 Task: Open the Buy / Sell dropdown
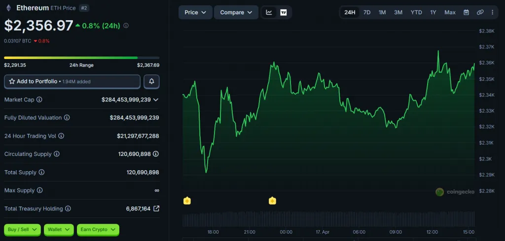(x=22, y=229)
